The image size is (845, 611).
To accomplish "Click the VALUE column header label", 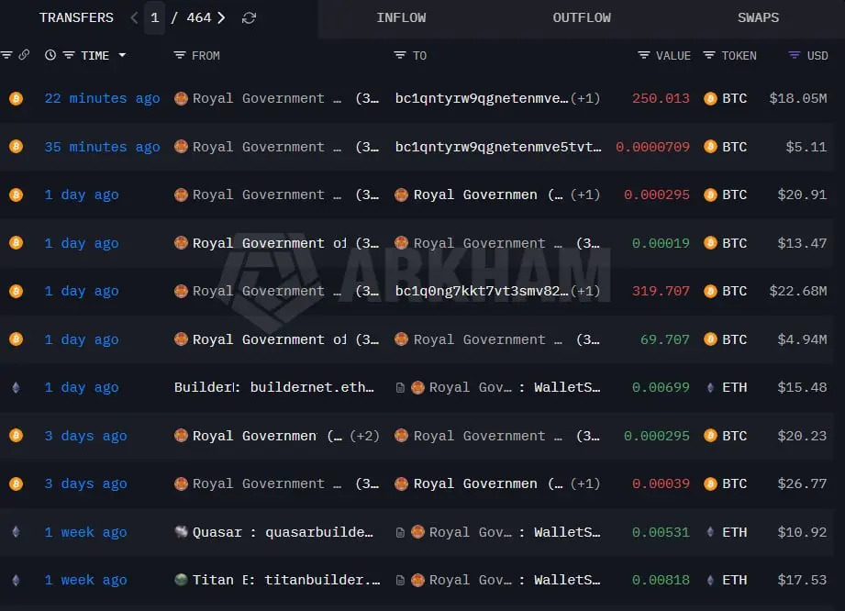I will (673, 55).
